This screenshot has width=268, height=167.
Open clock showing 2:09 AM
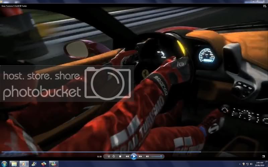259,164
